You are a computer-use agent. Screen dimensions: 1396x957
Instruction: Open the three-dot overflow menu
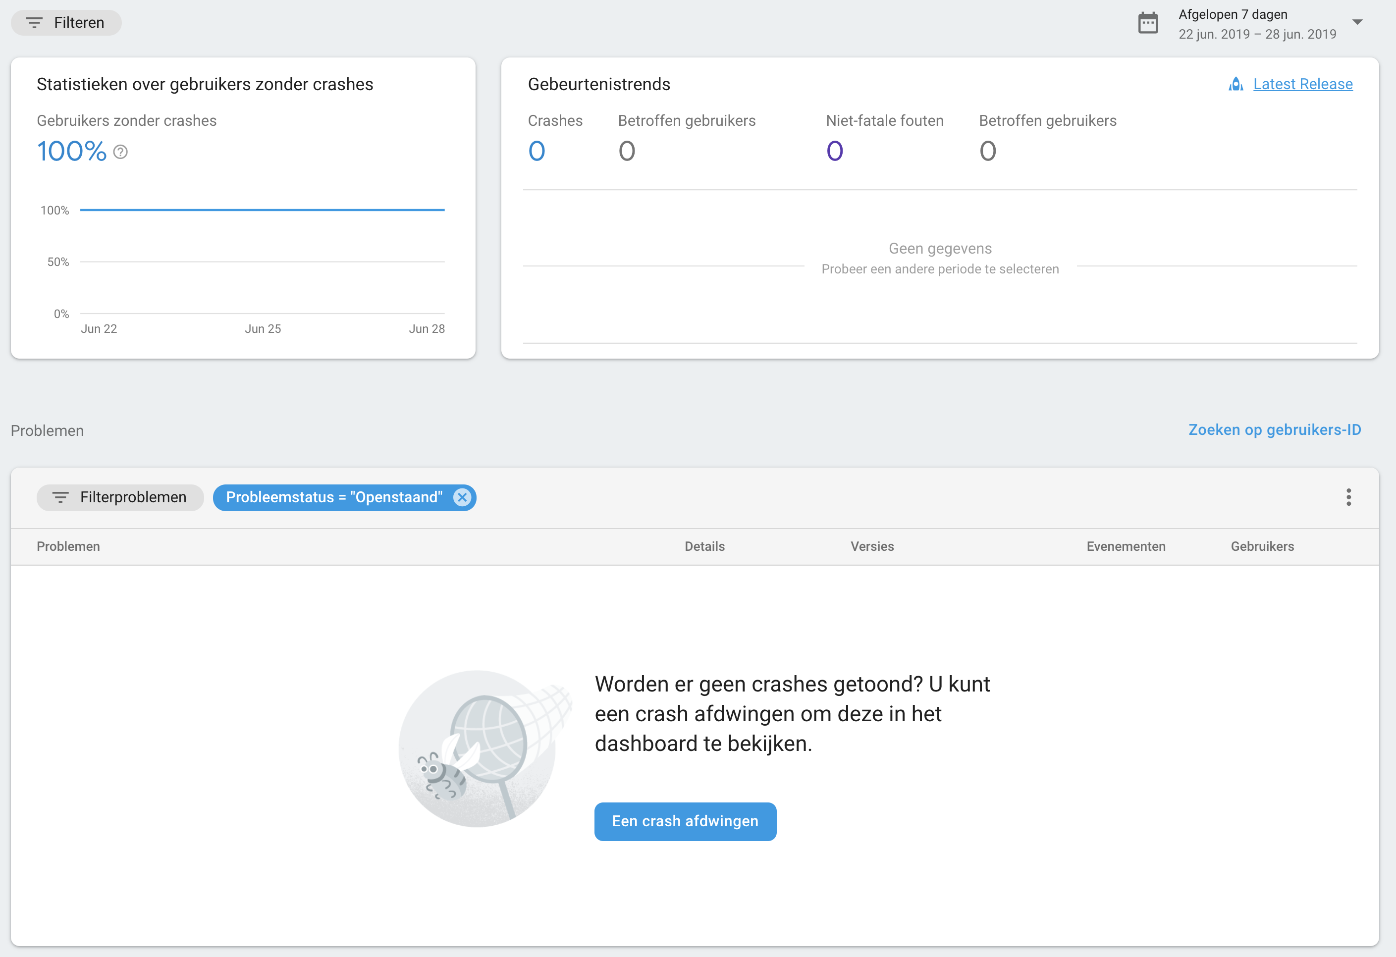pos(1348,497)
